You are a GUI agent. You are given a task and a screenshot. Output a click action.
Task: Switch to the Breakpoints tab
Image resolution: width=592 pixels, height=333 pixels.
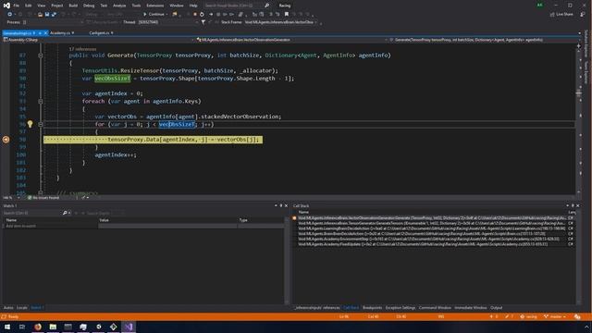(372, 308)
